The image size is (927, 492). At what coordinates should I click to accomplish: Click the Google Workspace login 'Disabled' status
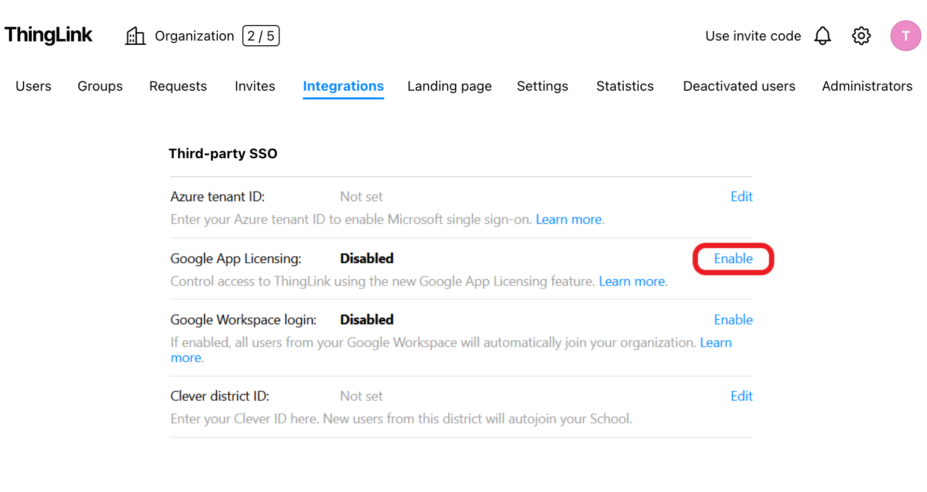pyautogui.click(x=367, y=320)
